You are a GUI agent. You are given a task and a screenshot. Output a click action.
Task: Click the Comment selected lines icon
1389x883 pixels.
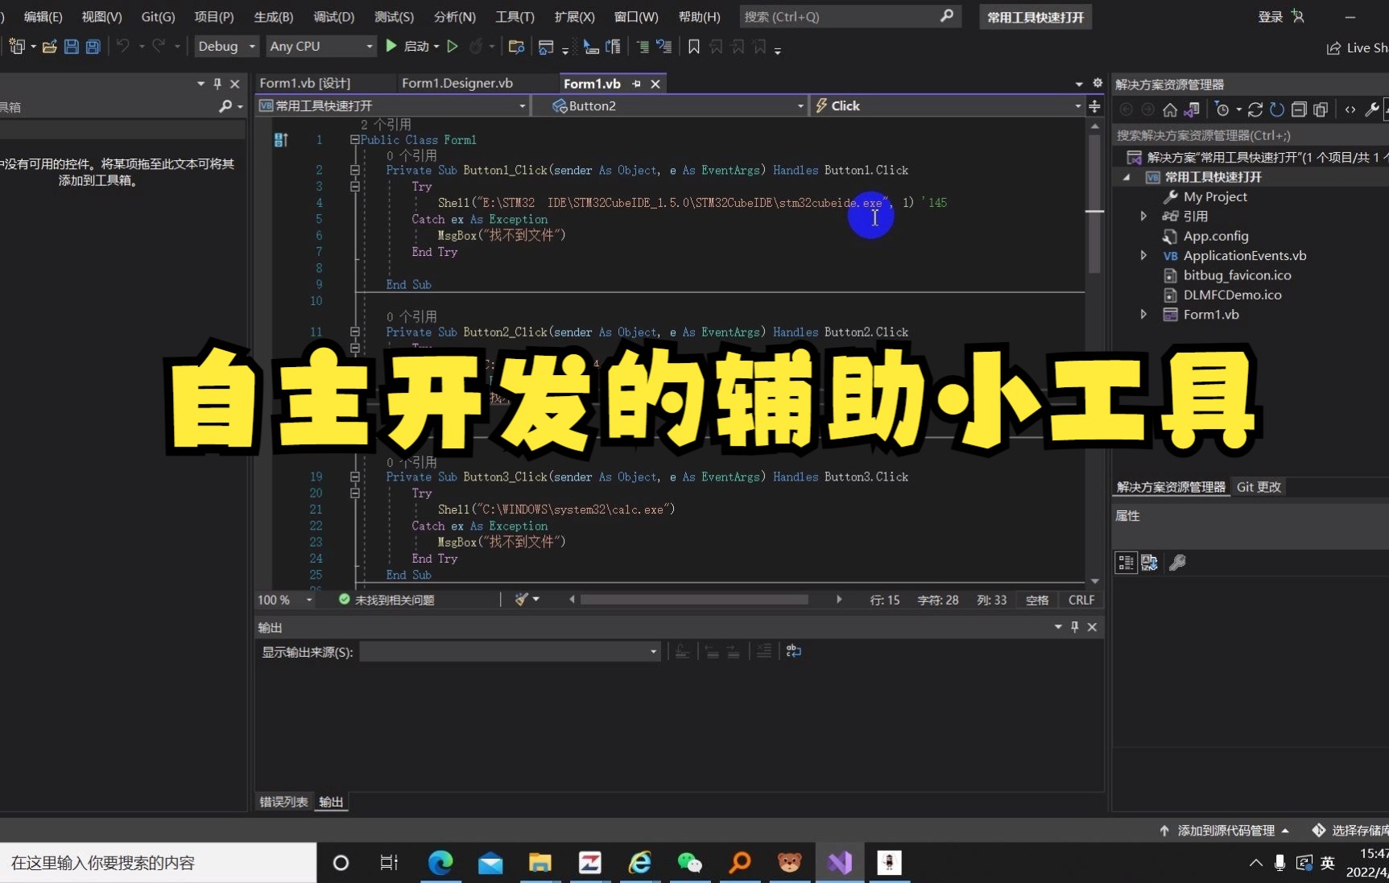pyautogui.click(x=643, y=47)
